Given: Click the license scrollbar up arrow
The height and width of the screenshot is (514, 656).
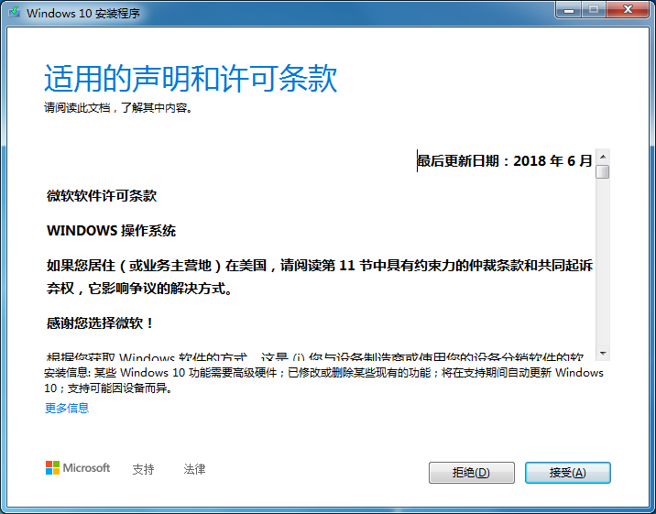Looking at the screenshot, I should [603, 157].
